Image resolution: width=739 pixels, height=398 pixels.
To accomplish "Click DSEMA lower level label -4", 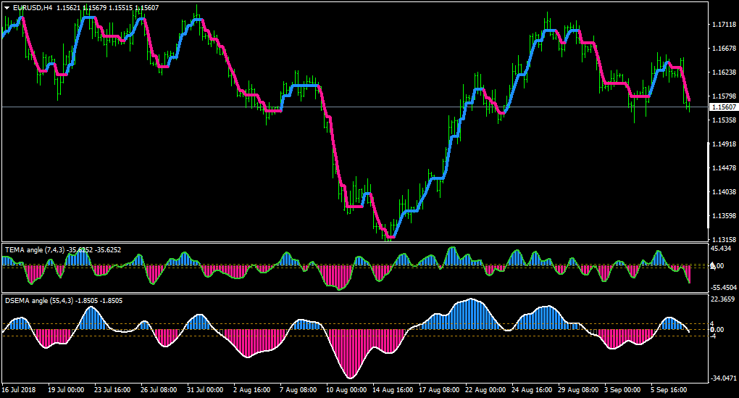I will pos(714,336).
